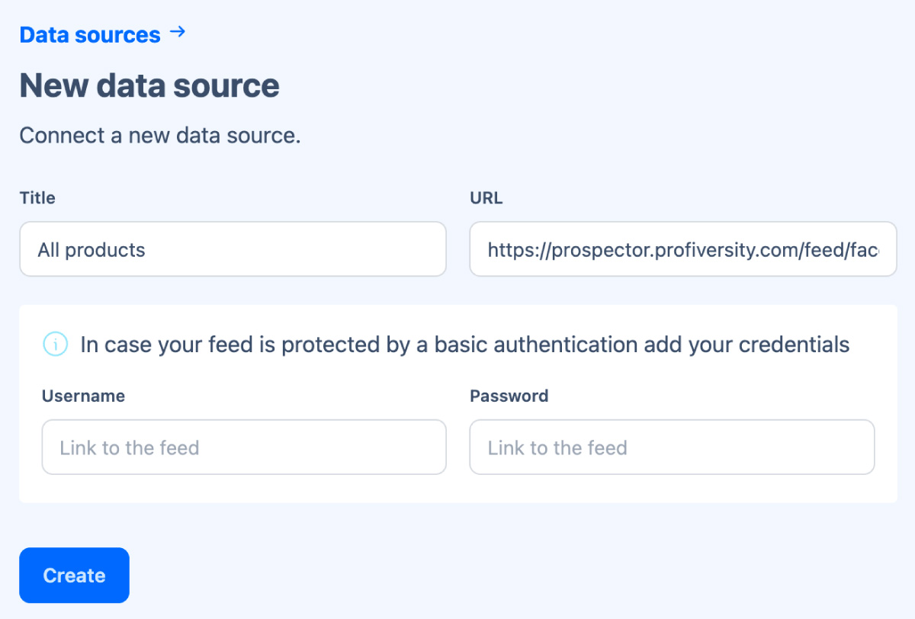Image resolution: width=915 pixels, height=619 pixels.
Task: Focus the URL field with the prospector feed link
Action: pos(682,249)
